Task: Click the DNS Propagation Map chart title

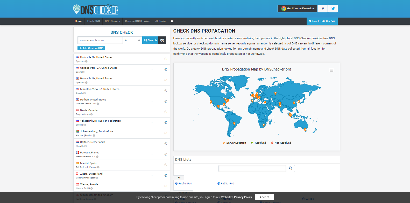Action: (257, 69)
